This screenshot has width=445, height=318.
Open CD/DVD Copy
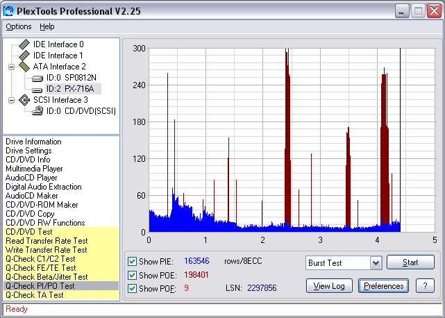click(x=30, y=214)
